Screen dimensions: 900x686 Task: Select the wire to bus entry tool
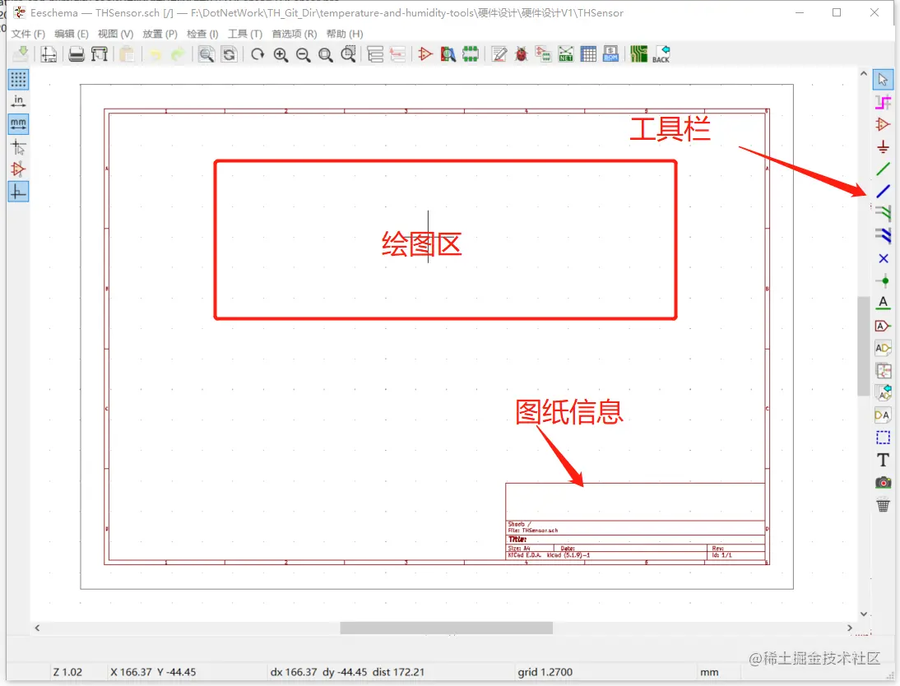tap(883, 214)
